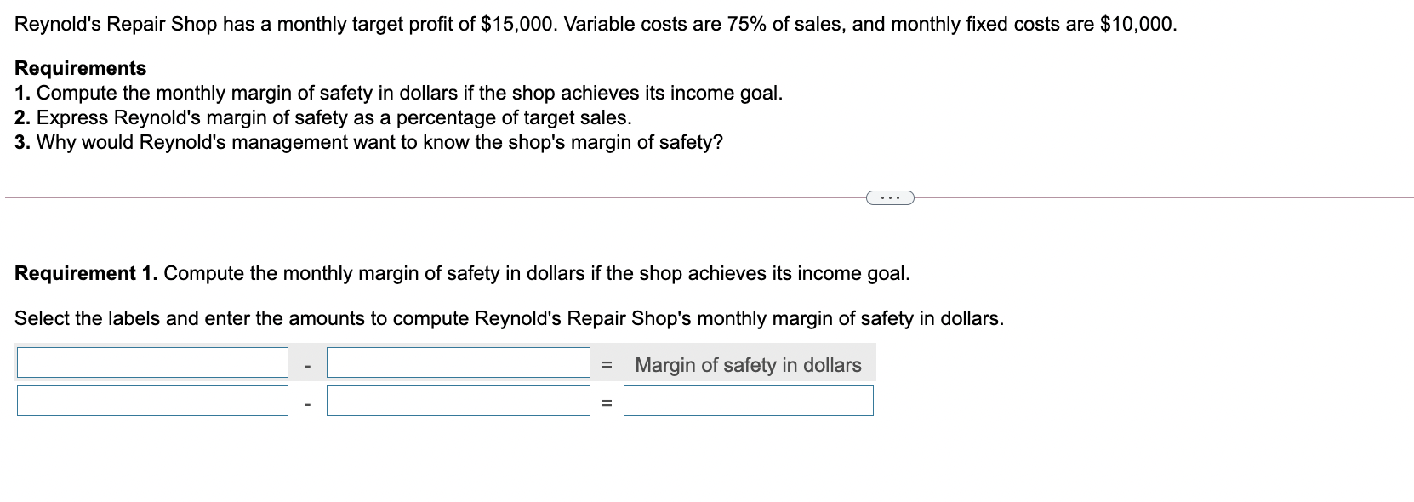Click the margin of safety answer field
Viewport: 1414px width, 502px height.
coord(749,400)
